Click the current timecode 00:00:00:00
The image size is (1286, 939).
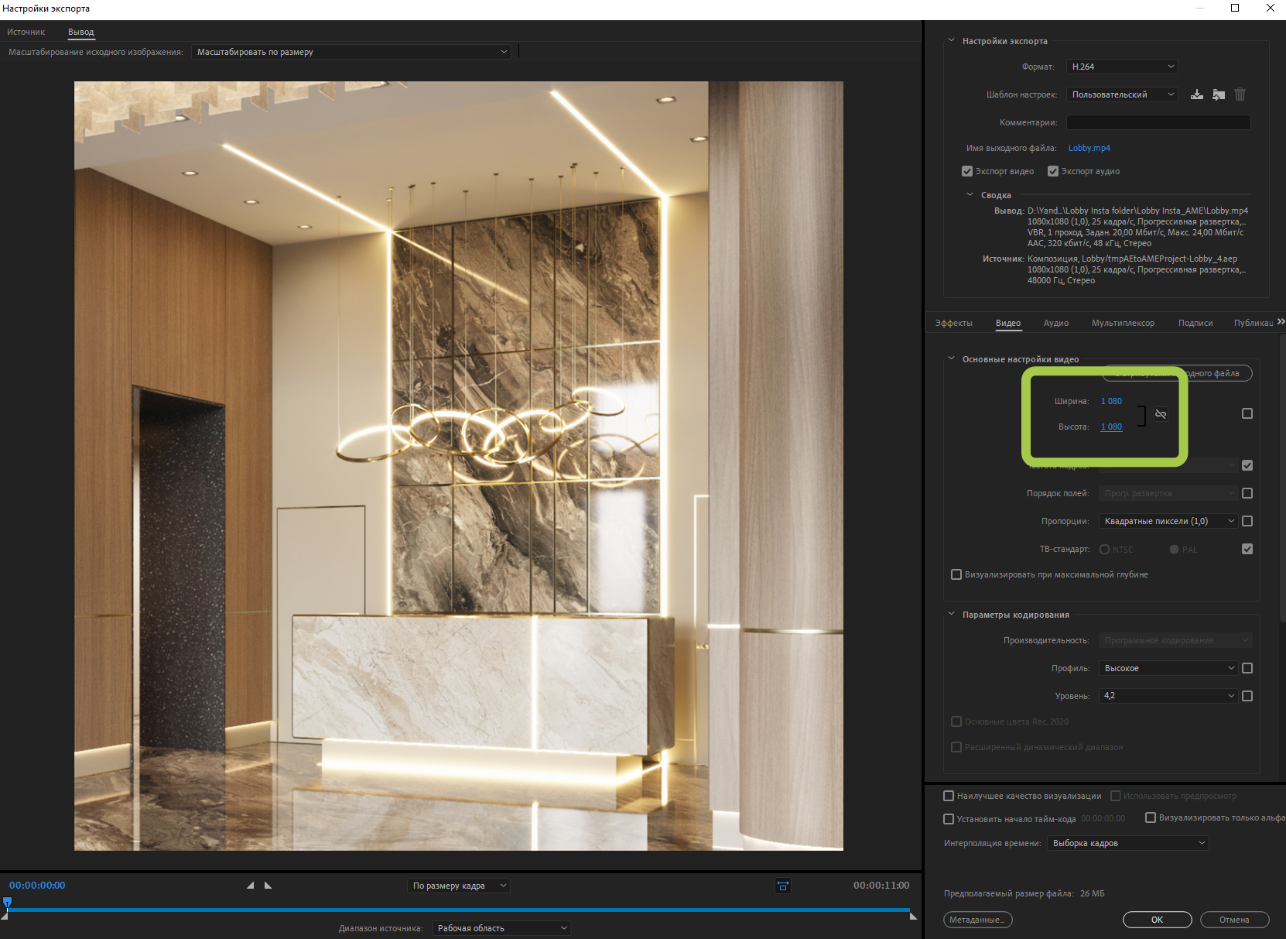pos(37,885)
